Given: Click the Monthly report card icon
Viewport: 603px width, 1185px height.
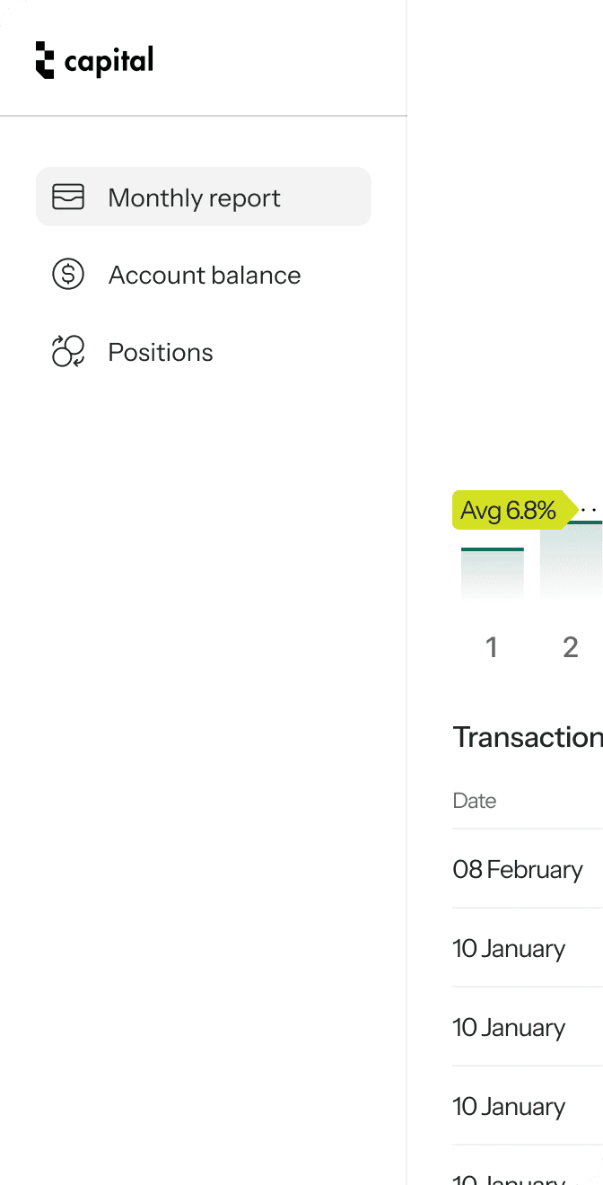Looking at the screenshot, I should coord(68,197).
